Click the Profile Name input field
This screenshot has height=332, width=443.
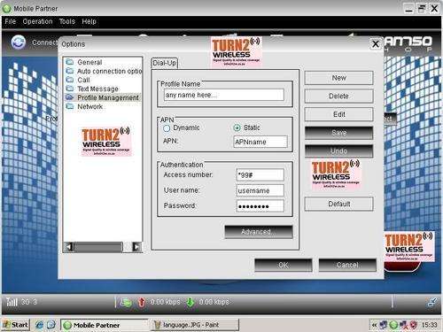pos(224,95)
